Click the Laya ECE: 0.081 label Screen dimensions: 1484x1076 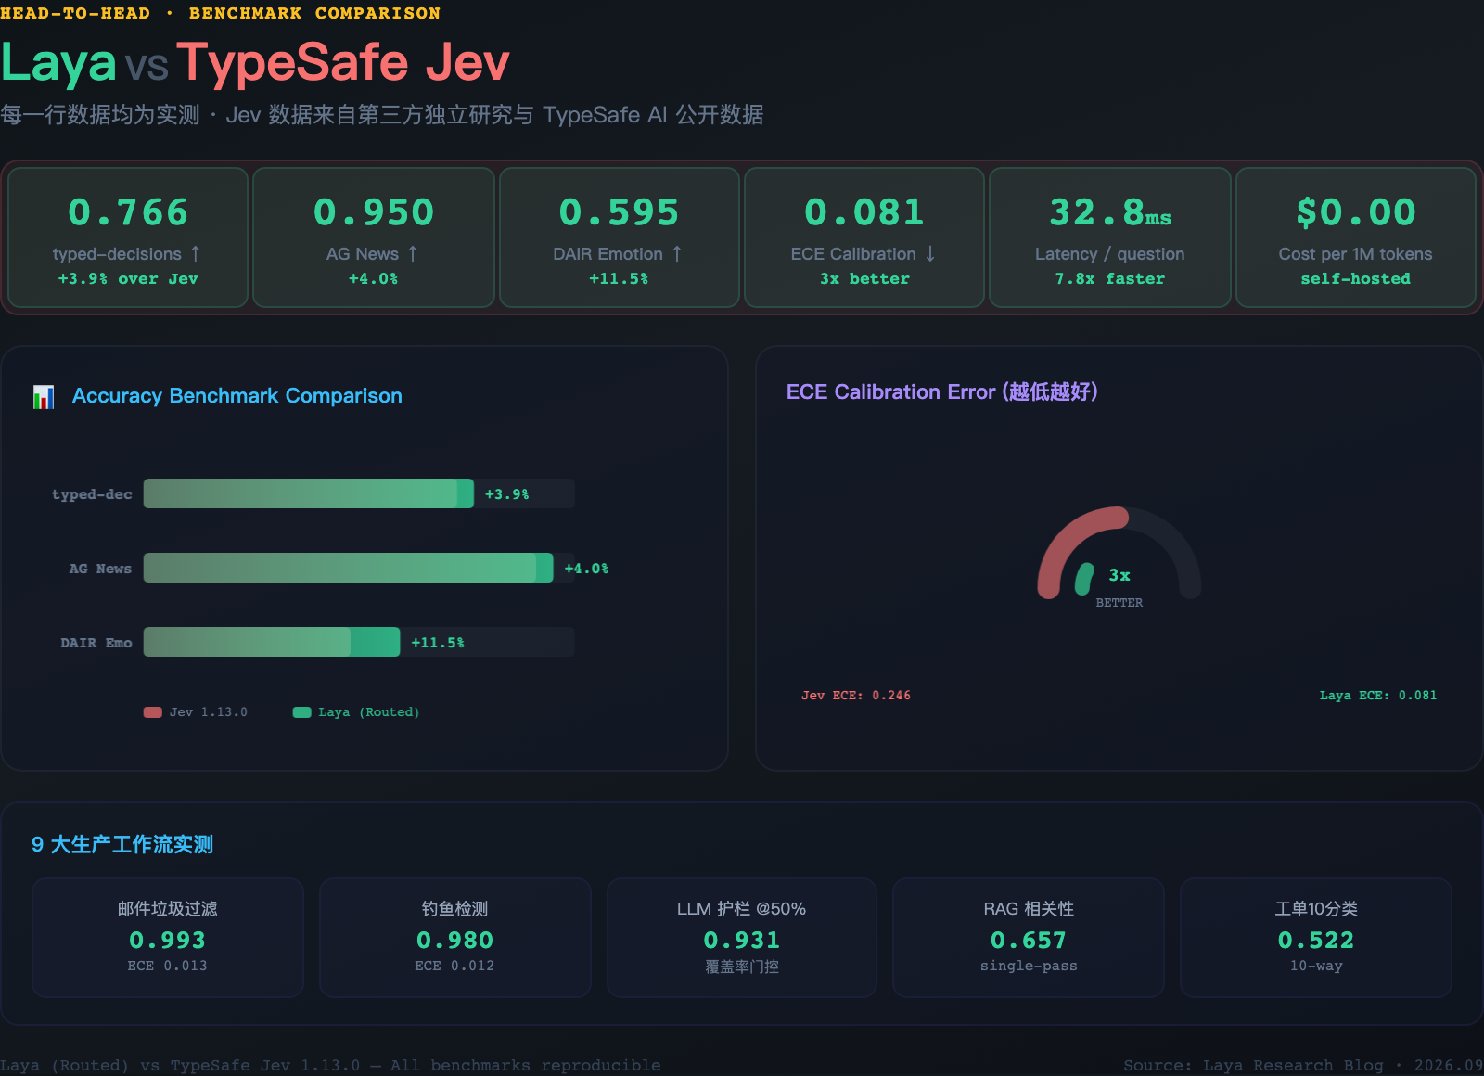(1378, 695)
